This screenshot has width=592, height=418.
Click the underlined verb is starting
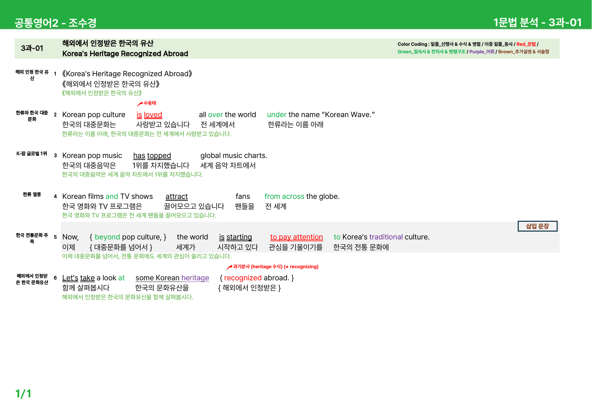pyautogui.click(x=236, y=237)
